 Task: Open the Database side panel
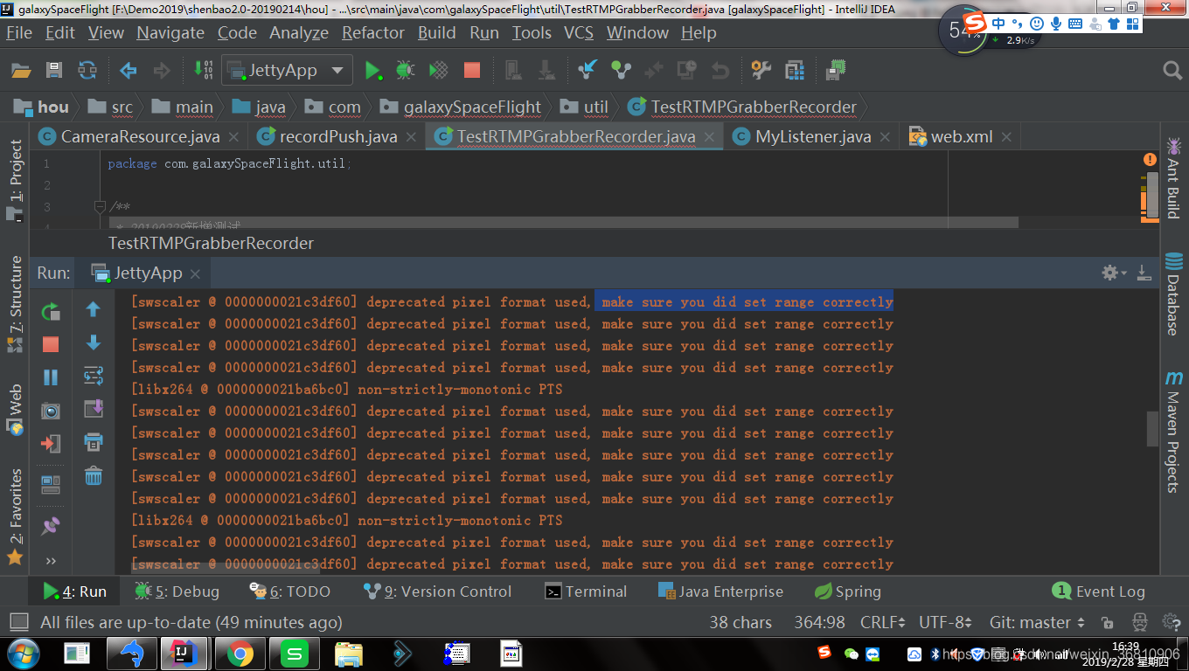(1173, 294)
